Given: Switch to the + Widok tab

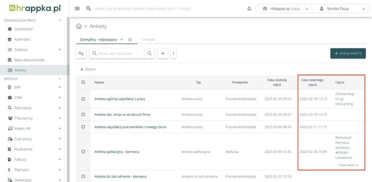Looking at the screenshot, I should (148, 40).
